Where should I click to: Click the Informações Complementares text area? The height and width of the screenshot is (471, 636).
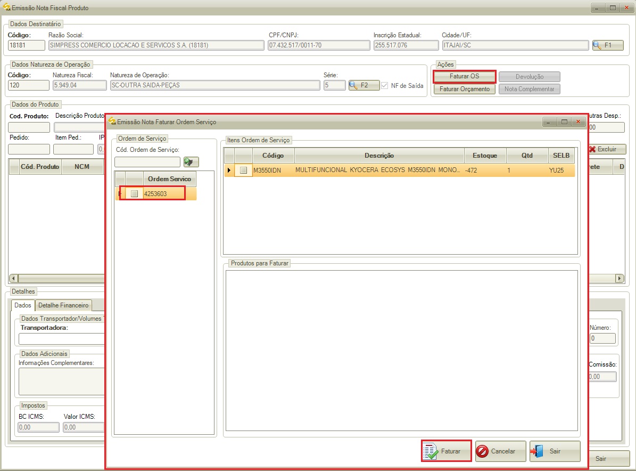(62, 381)
